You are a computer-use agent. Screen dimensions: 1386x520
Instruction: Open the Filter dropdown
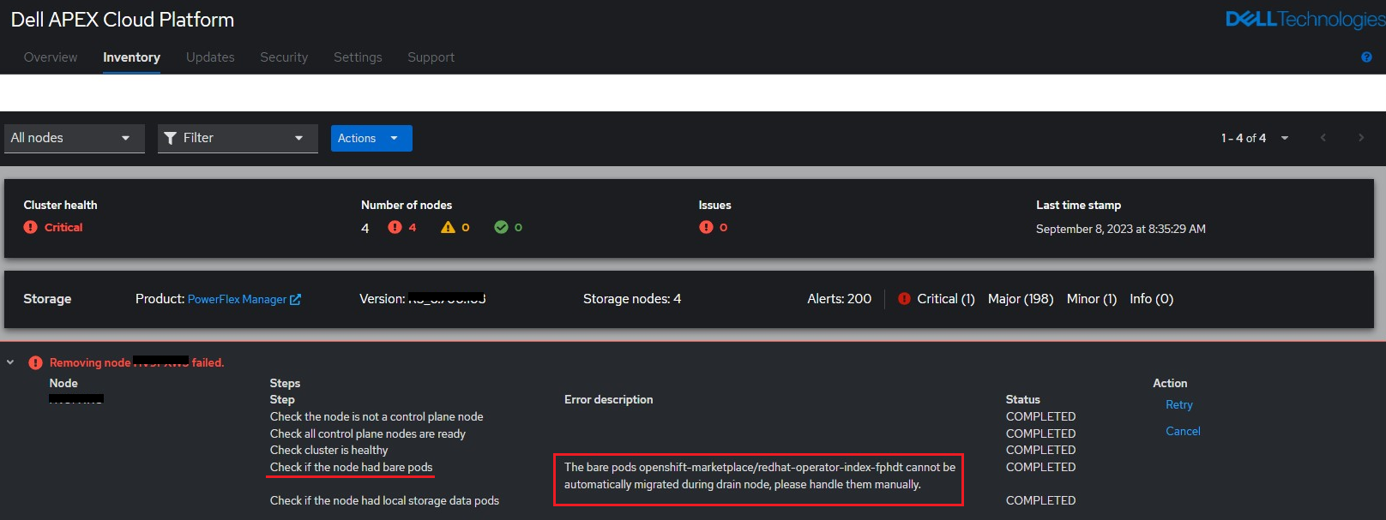point(238,138)
